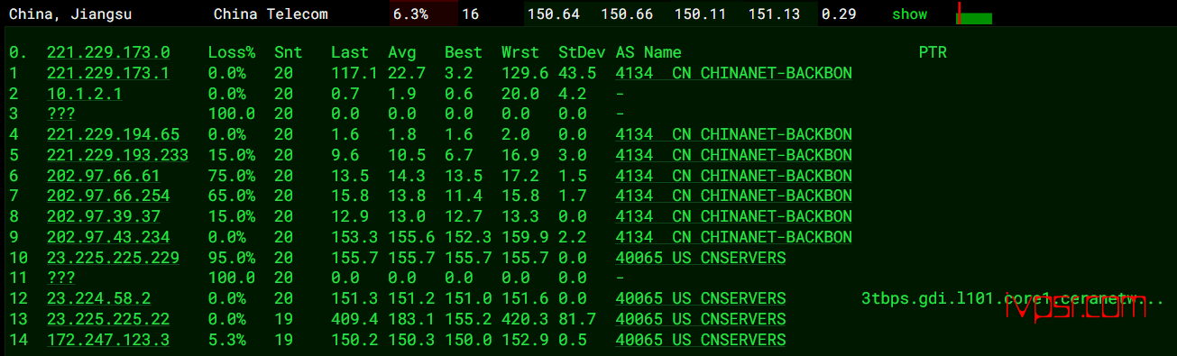Open IP link 202.97.66.61
1177x356 pixels.
click(104, 176)
